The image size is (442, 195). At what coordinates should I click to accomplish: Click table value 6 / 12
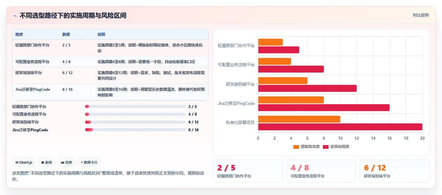tap(67, 73)
